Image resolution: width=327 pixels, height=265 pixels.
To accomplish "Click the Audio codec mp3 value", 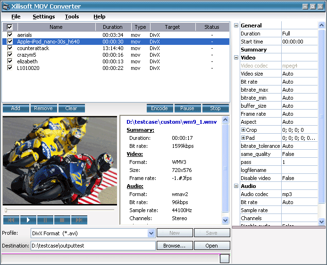I will pyautogui.click(x=300, y=194).
